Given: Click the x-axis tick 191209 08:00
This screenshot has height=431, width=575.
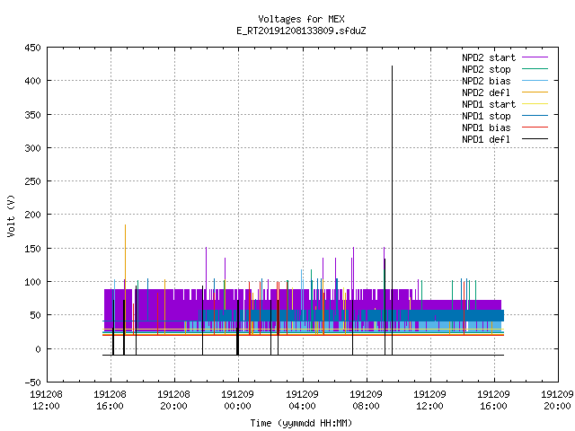Looking at the screenshot, I should click(366, 400).
